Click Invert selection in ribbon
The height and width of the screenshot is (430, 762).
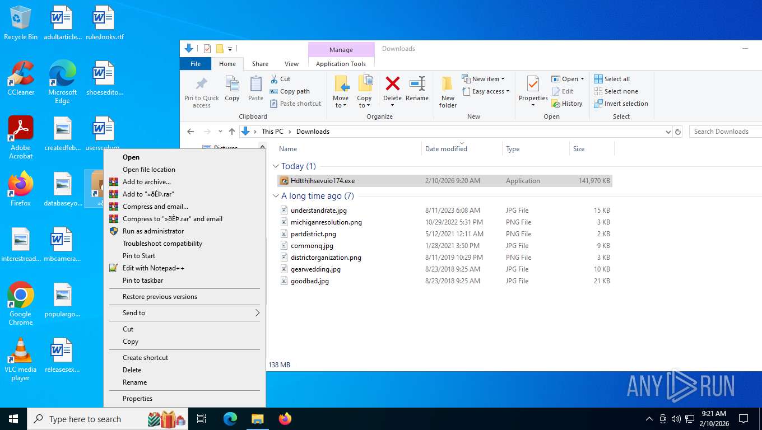(621, 104)
